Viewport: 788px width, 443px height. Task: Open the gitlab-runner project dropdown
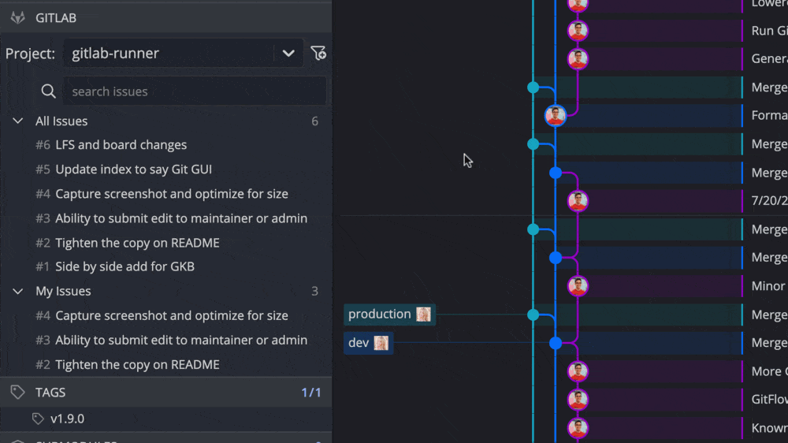point(184,54)
